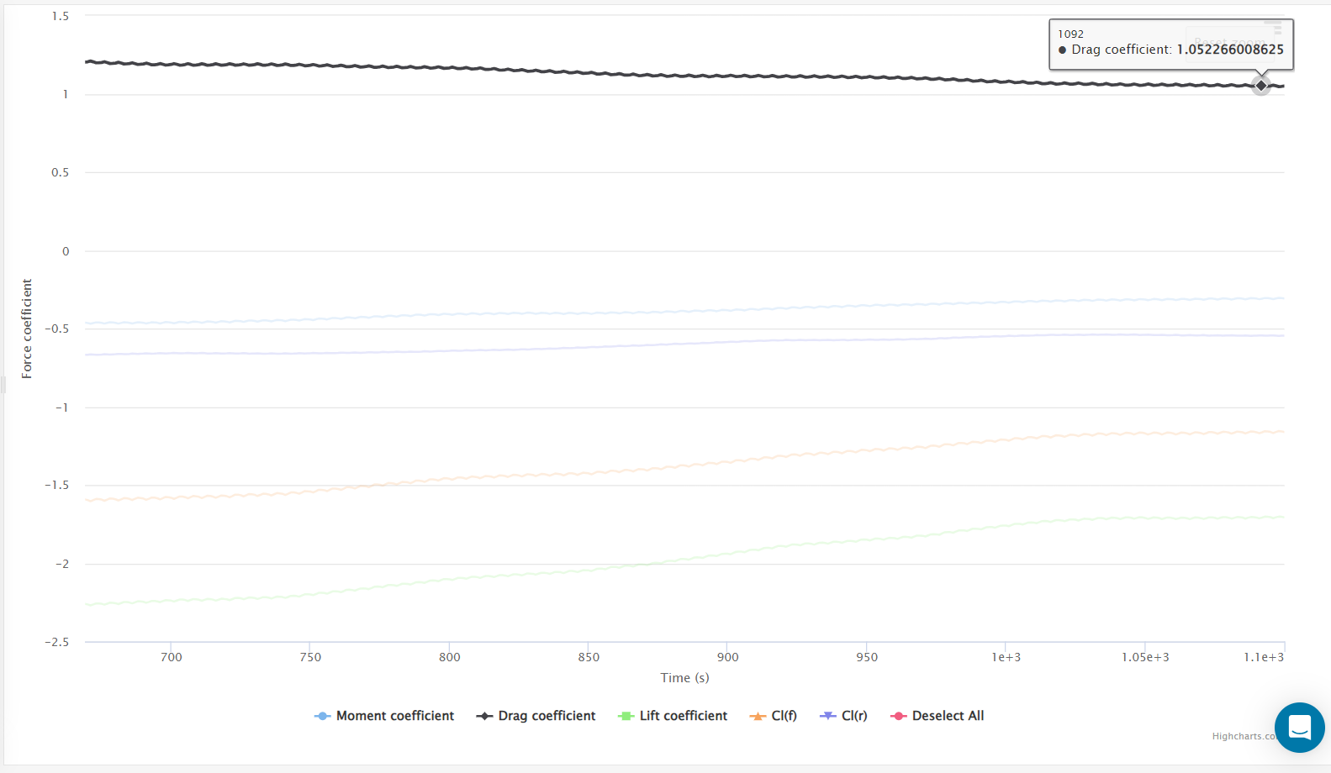Toggle the Cl(r) legend item
The height and width of the screenshot is (773, 1331).
pos(843,716)
